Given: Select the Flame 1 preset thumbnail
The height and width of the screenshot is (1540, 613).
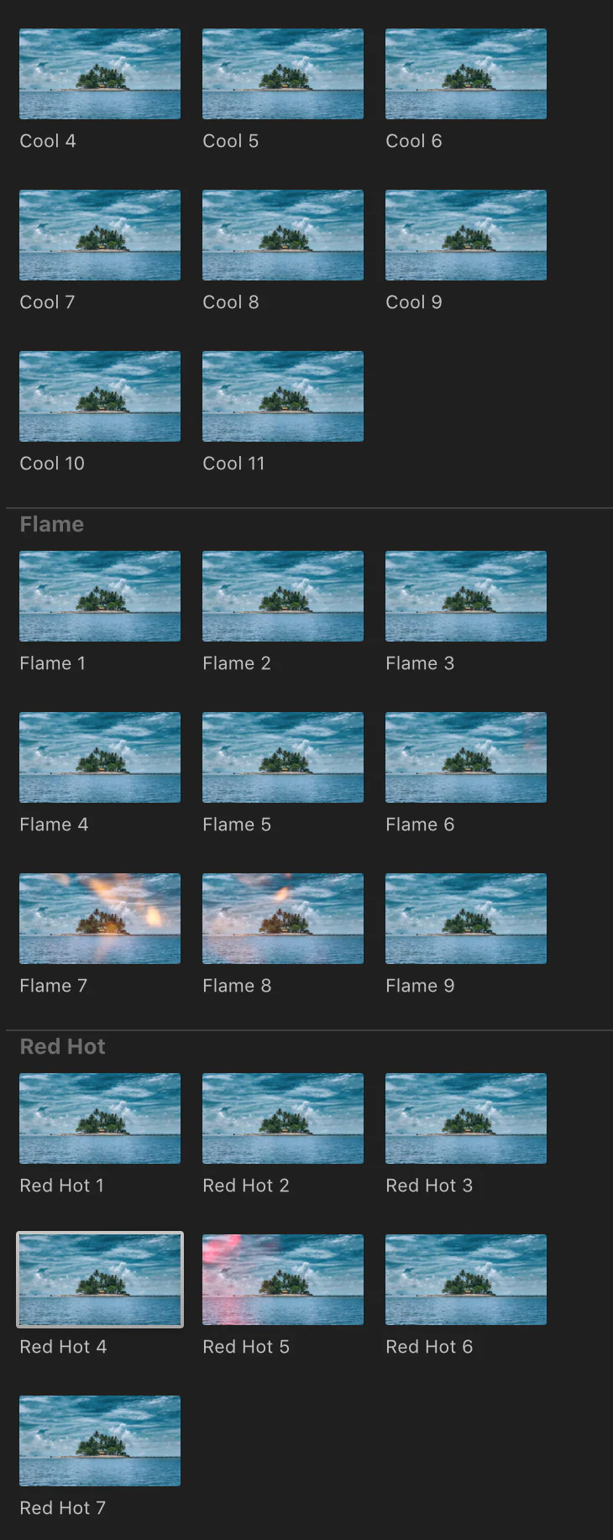Looking at the screenshot, I should click(100, 596).
